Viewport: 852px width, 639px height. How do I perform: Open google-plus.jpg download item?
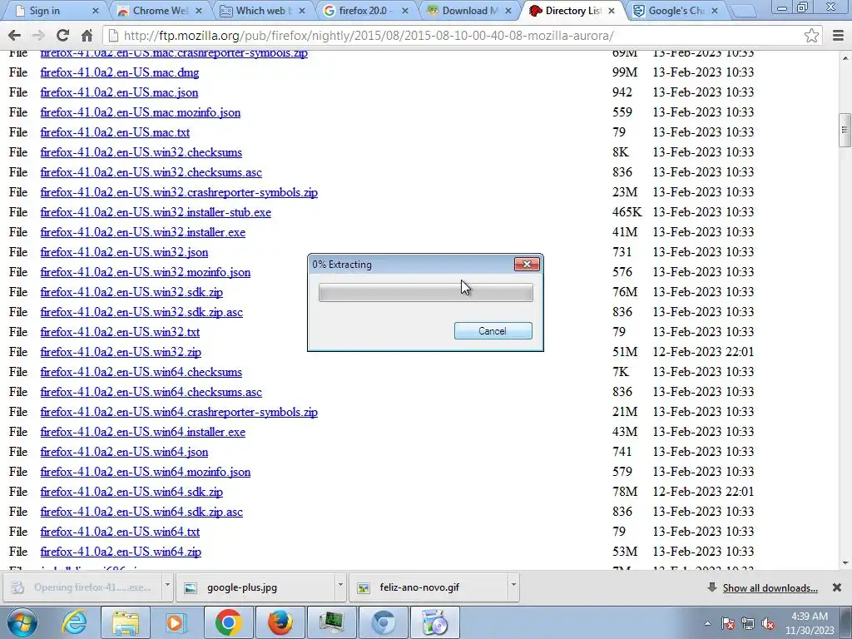coord(255,587)
